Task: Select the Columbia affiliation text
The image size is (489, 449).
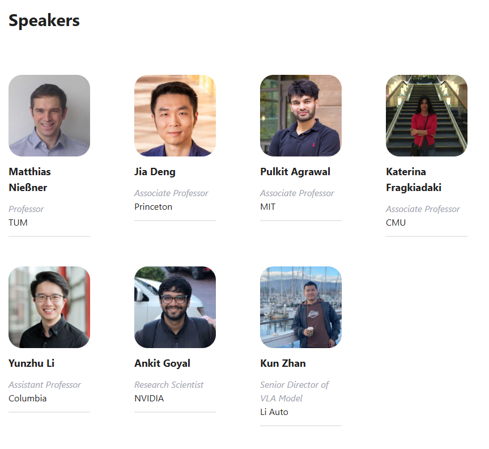Action: [28, 399]
